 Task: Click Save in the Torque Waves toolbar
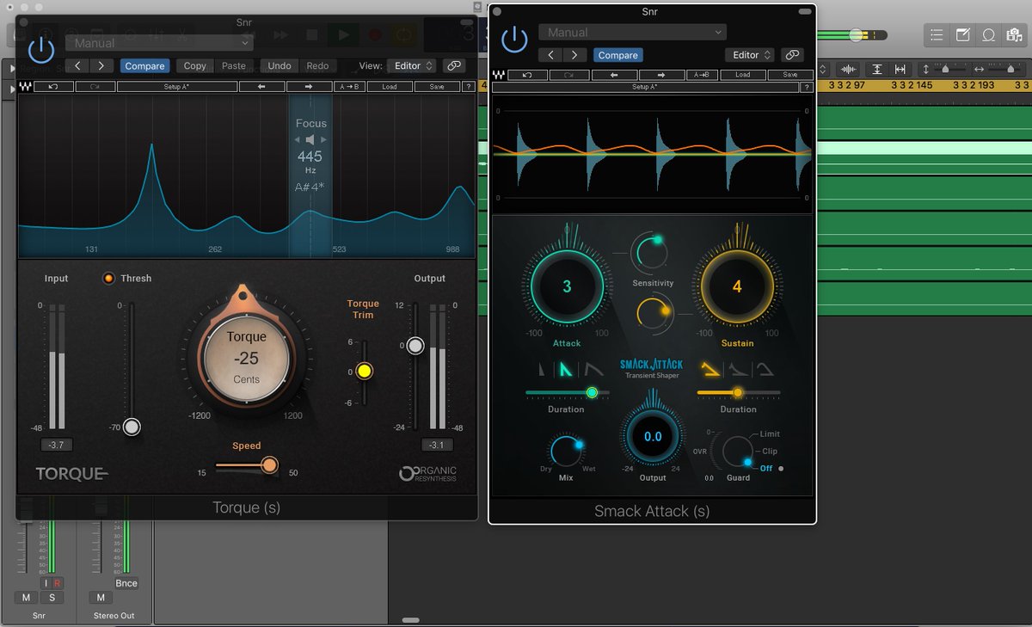(x=437, y=87)
